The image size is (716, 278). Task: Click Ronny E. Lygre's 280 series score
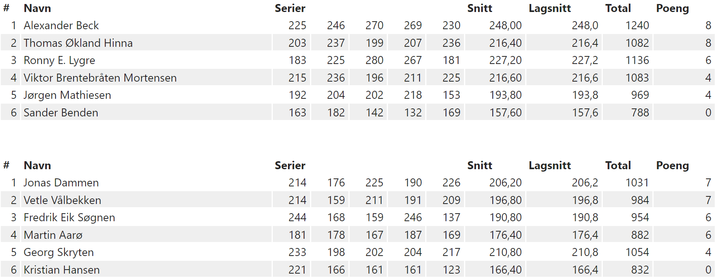click(x=374, y=60)
